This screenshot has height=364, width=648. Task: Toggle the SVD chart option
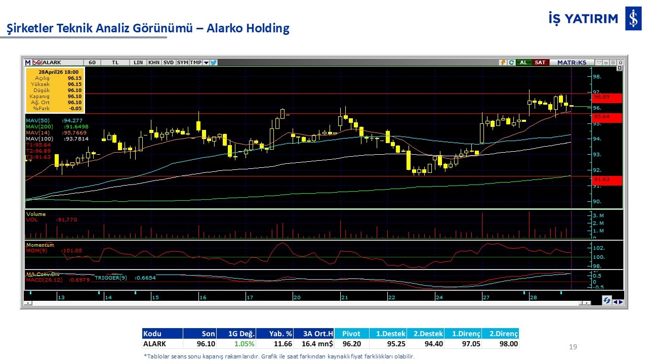(168, 63)
